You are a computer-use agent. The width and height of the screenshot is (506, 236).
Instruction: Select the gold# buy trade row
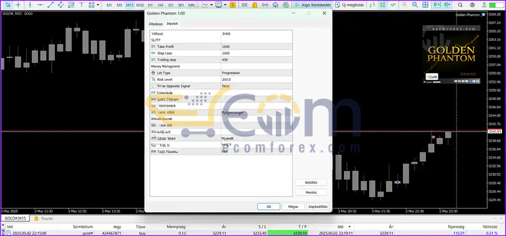253,233
